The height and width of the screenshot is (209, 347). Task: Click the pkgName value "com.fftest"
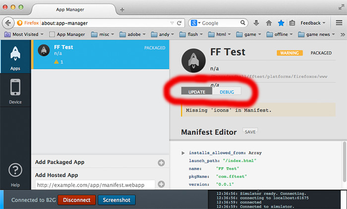click(x=231, y=176)
